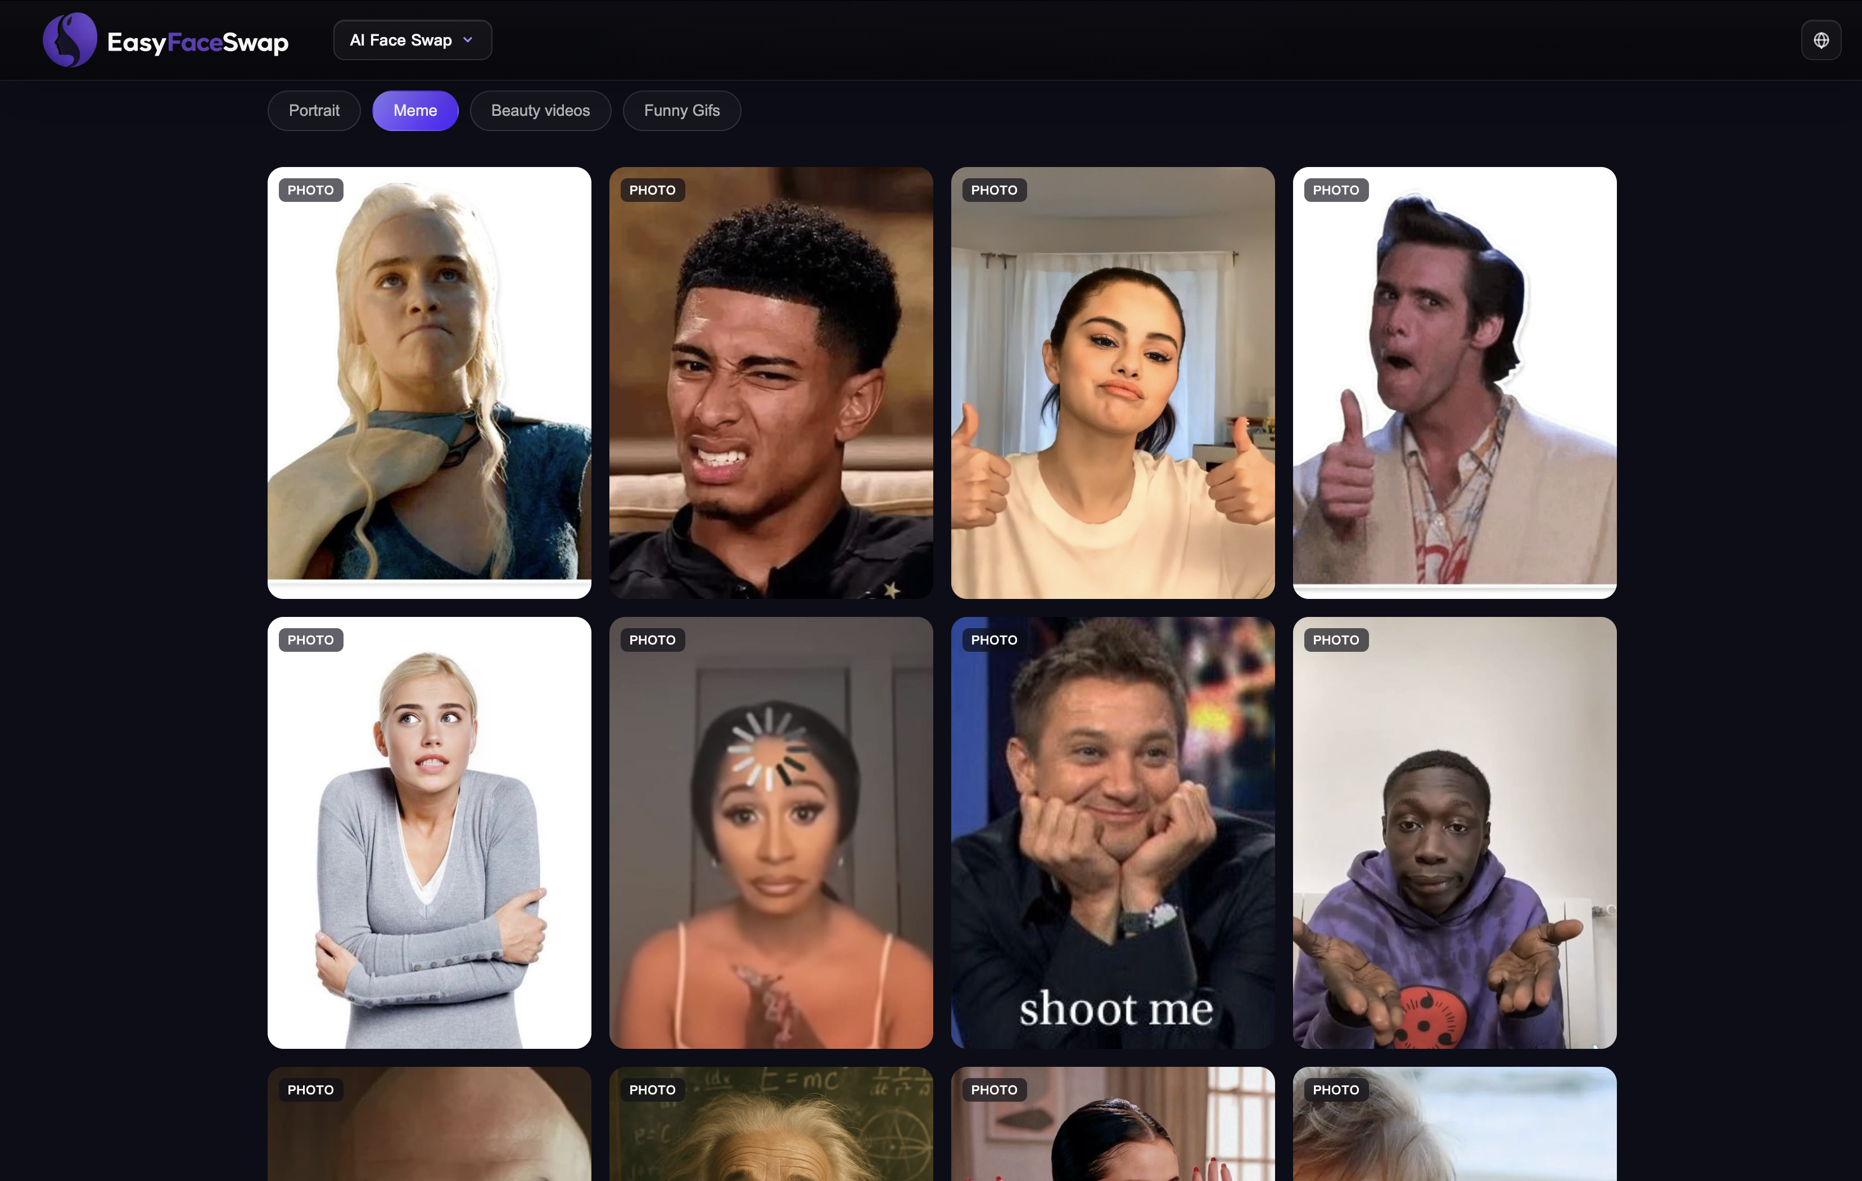Click the chevron arrow beside AI Face Swap
The width and height of the screenshot is (1862, 1181).
tap(468, 40)
